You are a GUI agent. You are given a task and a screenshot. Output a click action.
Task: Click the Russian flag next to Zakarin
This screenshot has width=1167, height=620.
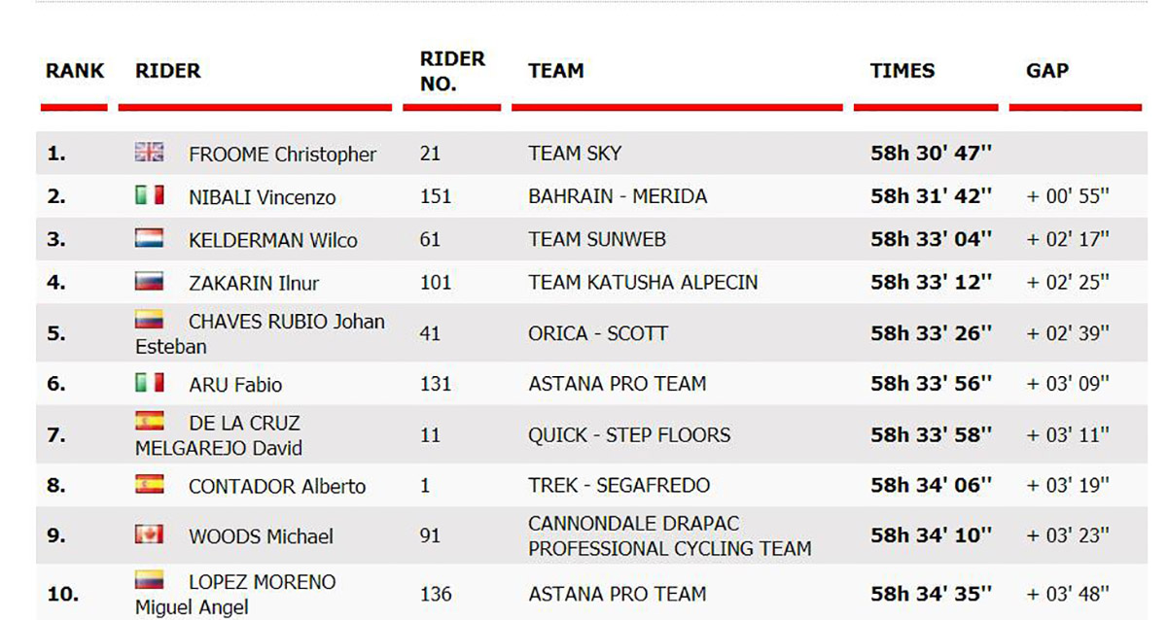149,281
